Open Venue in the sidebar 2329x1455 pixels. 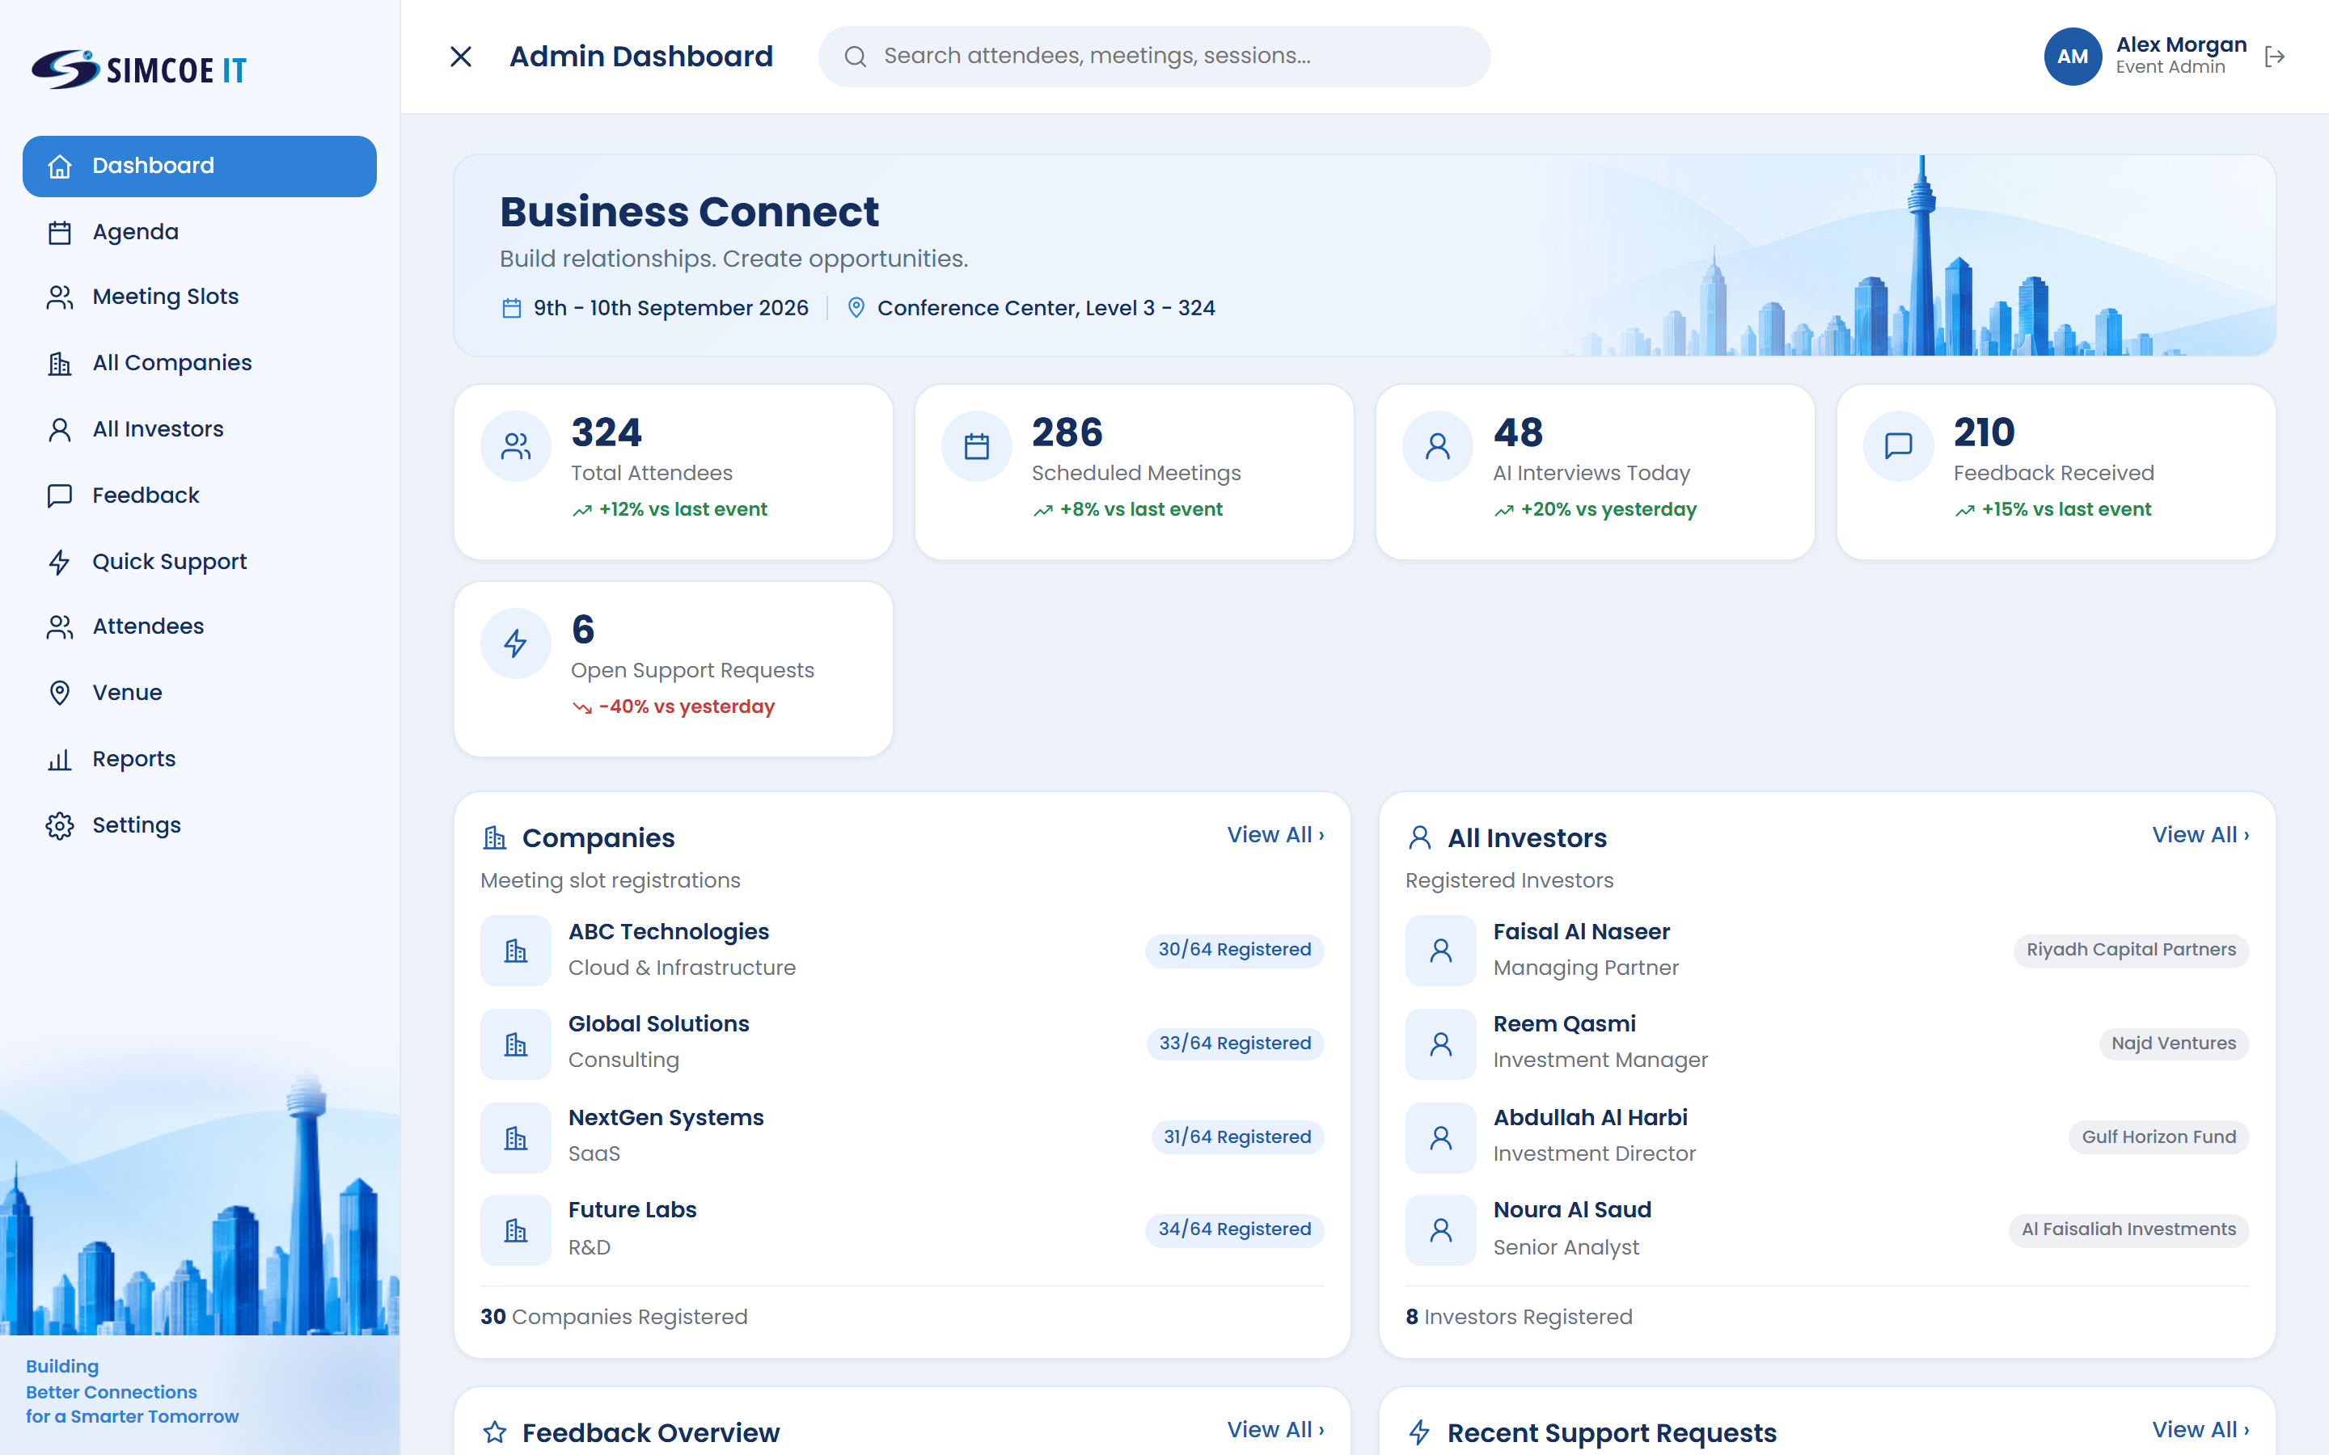199,693
